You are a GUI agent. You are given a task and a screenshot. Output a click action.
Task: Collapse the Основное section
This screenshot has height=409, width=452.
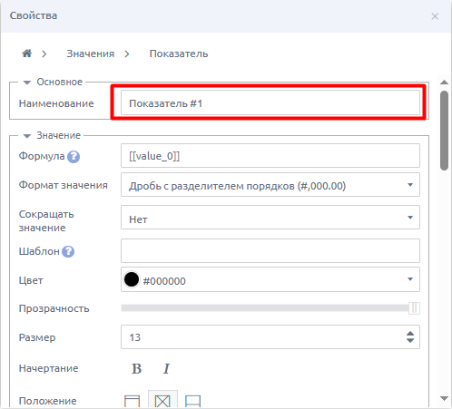27,83
